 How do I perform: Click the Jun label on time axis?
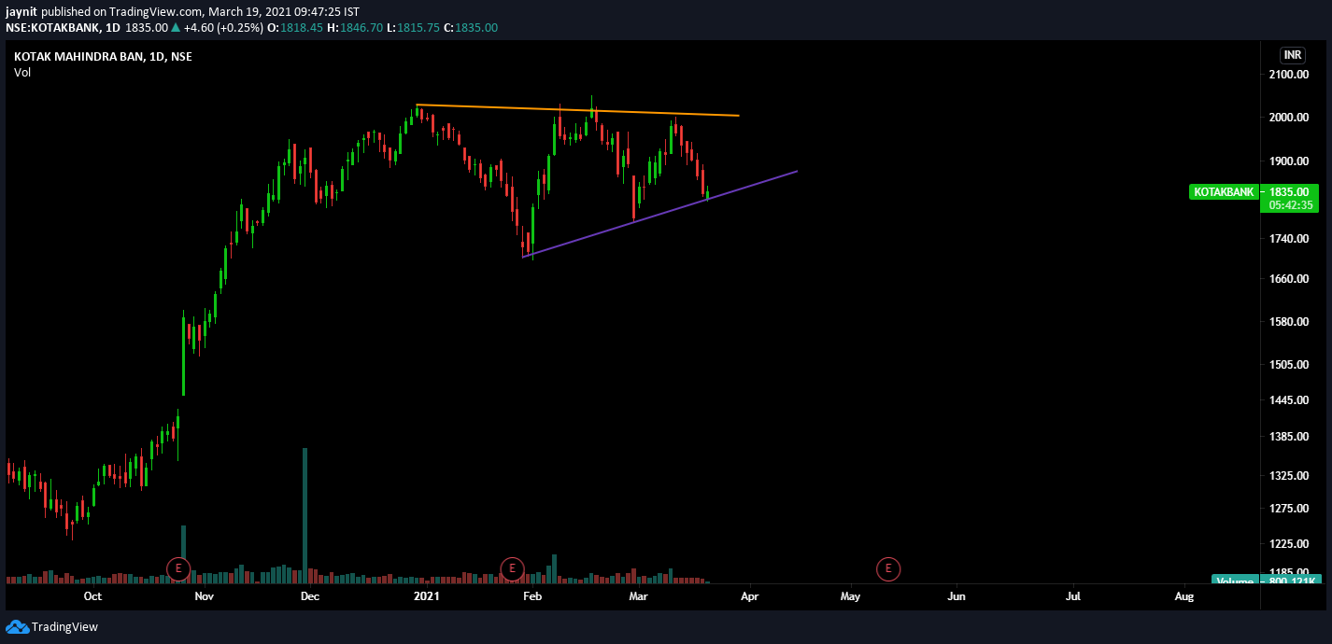[x=956, y=595]
